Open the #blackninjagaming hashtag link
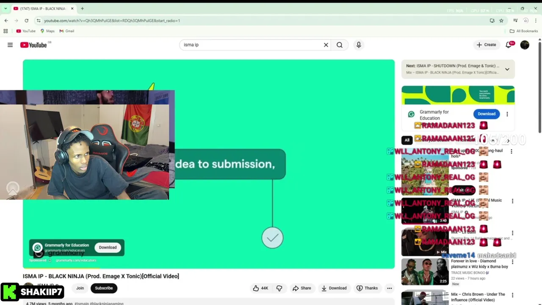The height and width of the screenshot is (305, 542). (106, 303)
